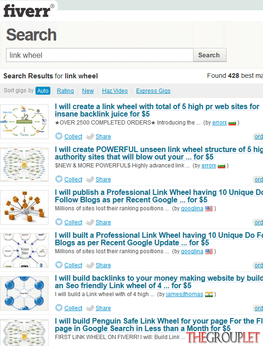Click the Fiverr logo
263x346 pixels.
(x=29, y=10)
